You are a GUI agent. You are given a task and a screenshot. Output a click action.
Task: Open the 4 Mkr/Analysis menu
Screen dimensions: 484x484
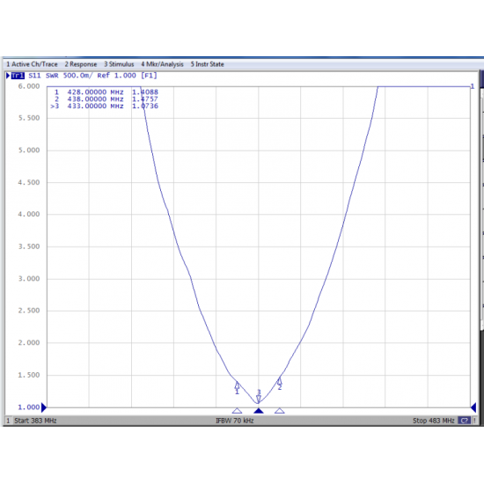[x=163, y=64]
